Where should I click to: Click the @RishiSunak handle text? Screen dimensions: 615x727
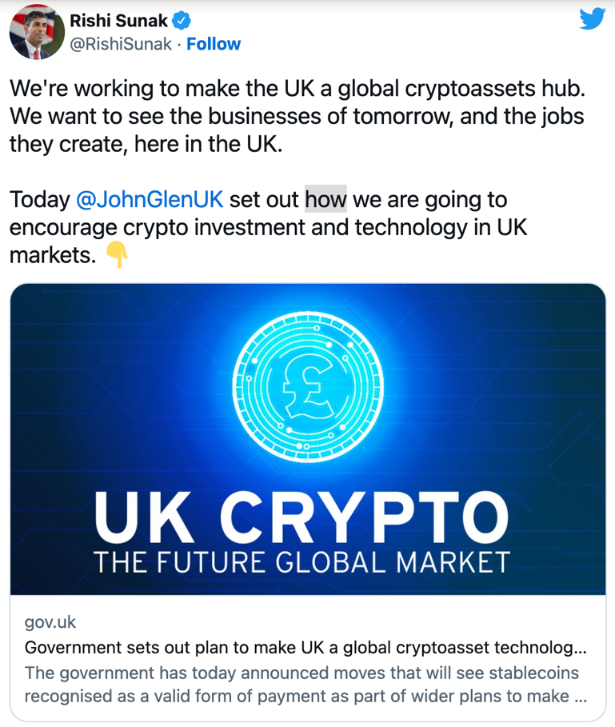pos(121,44)
